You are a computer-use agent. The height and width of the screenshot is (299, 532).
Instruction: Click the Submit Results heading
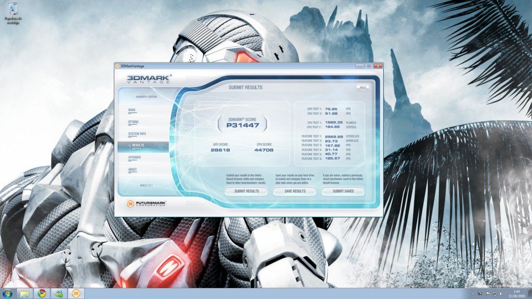[245, 87]
